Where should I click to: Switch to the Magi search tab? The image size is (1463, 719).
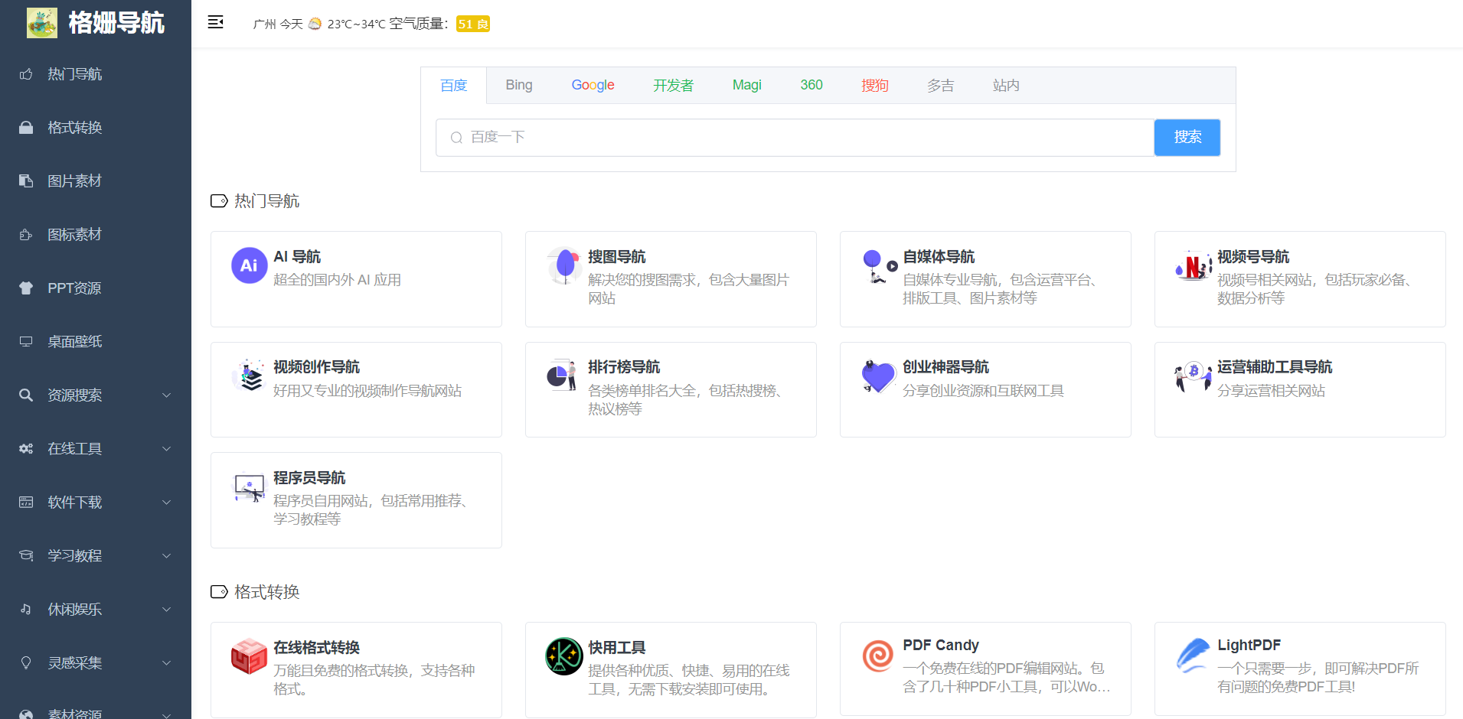pyautogui.click(x=747, y=86)
